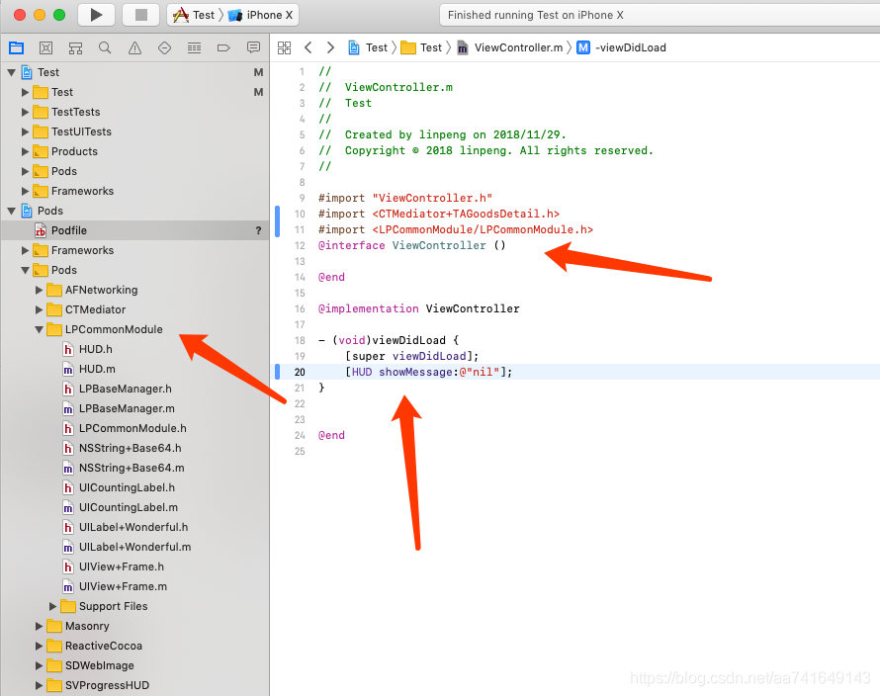Open the related items grid icon in jump bar
Viewport: 880px width, 696px height.
coord(285,47)
